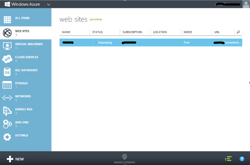This screenshot has height=165, width=250.
Task: Open the Networks icon in sidebar
Action: tap(7, 98)
